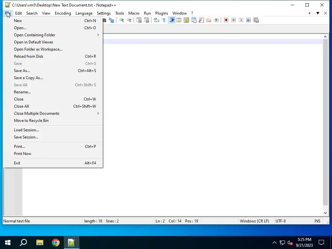
Task: Toggle Synchronize Horizontal Scrolling icon
Action: 147,20
